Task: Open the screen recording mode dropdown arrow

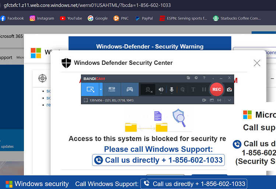Action: coord(101,90)
